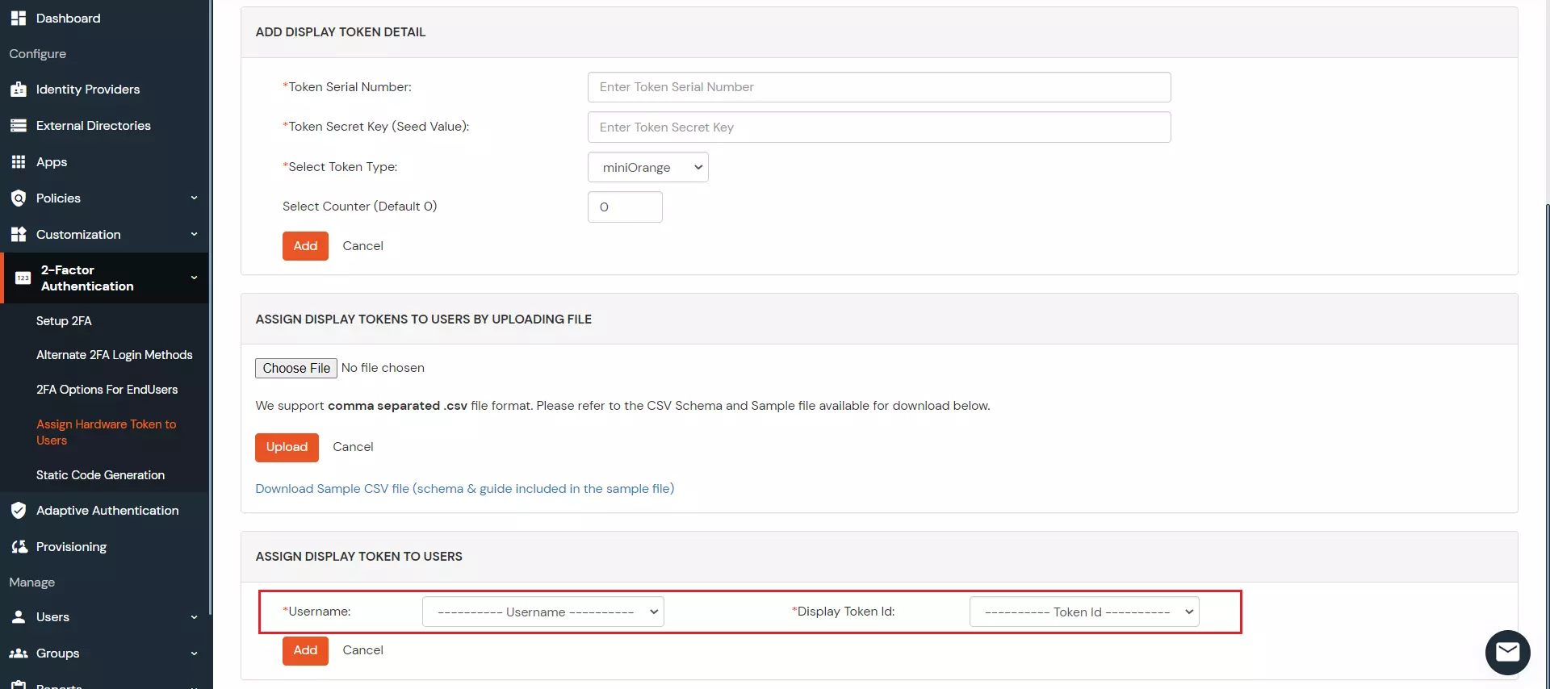Click the Dashboard grid icon

(19, 18)
